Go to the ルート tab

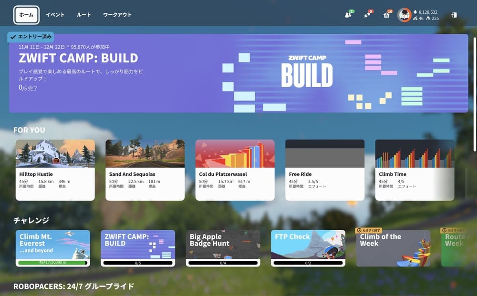click(x=84, y=15)
